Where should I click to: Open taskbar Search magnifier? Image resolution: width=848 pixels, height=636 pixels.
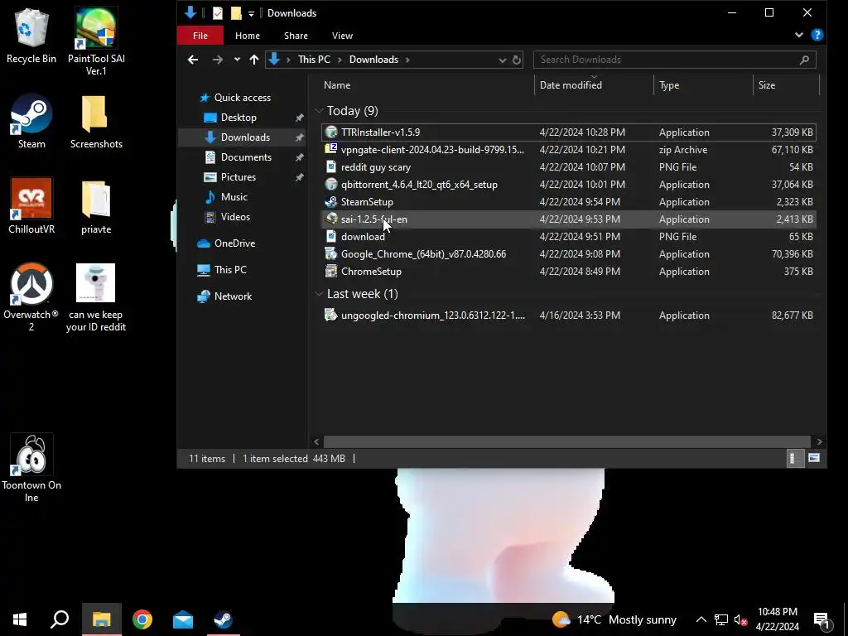pos(60,619)
